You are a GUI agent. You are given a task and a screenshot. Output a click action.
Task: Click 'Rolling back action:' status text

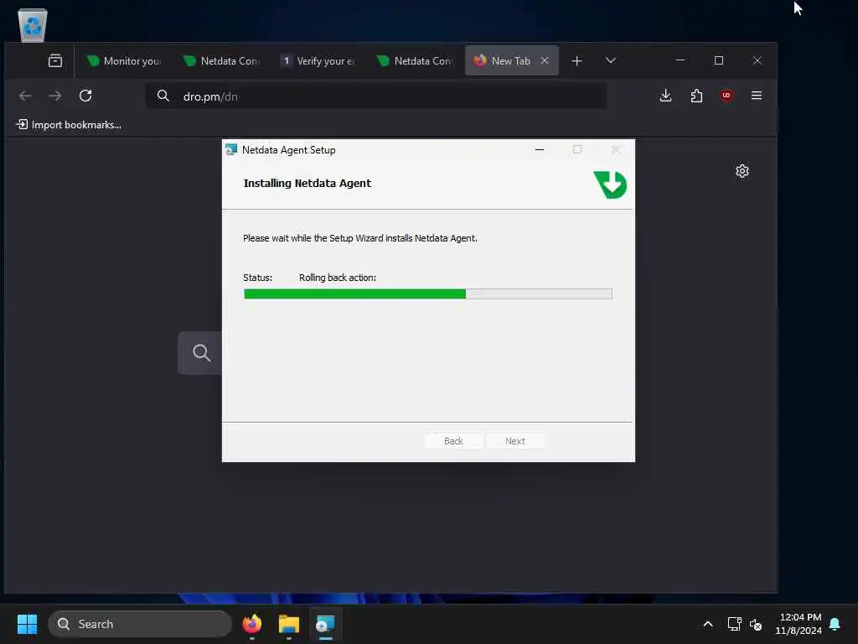coord(338,278)
